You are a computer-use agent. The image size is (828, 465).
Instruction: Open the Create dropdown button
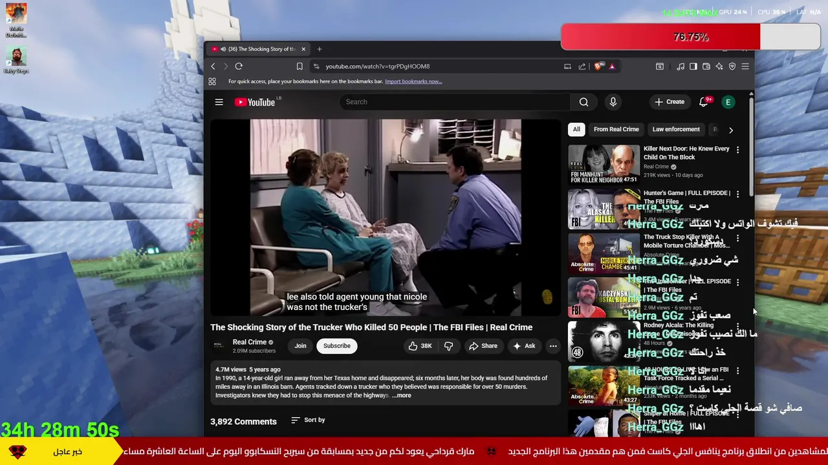tap(669, 102)
